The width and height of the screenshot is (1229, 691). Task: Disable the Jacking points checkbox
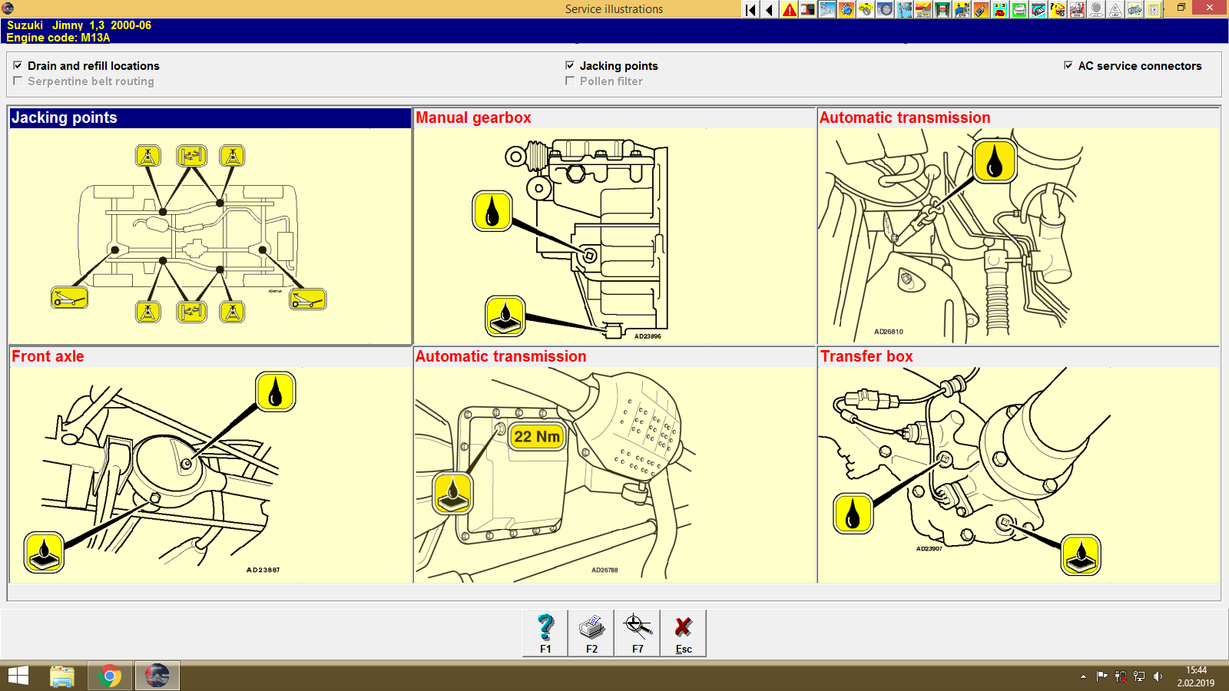(570, 66)
